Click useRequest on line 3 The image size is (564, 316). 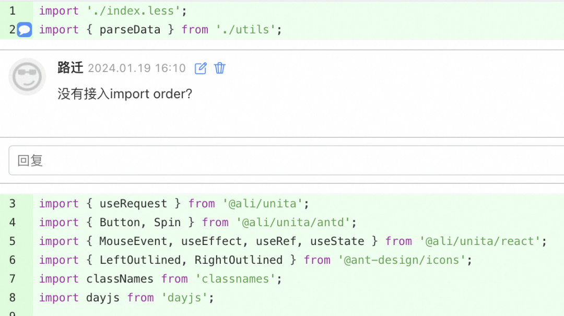coord(133,204)
